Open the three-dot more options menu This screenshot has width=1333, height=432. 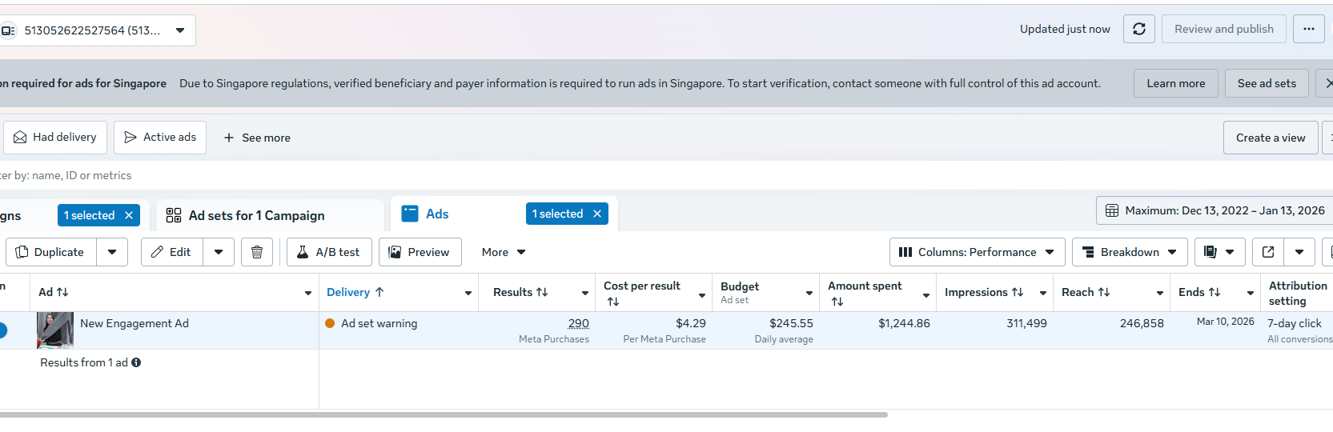(x=1309, y=30)
